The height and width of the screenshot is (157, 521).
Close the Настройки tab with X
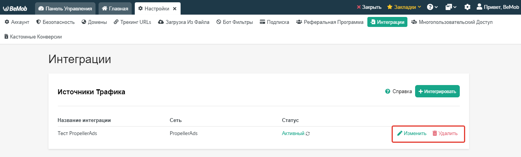click(174, 8)
